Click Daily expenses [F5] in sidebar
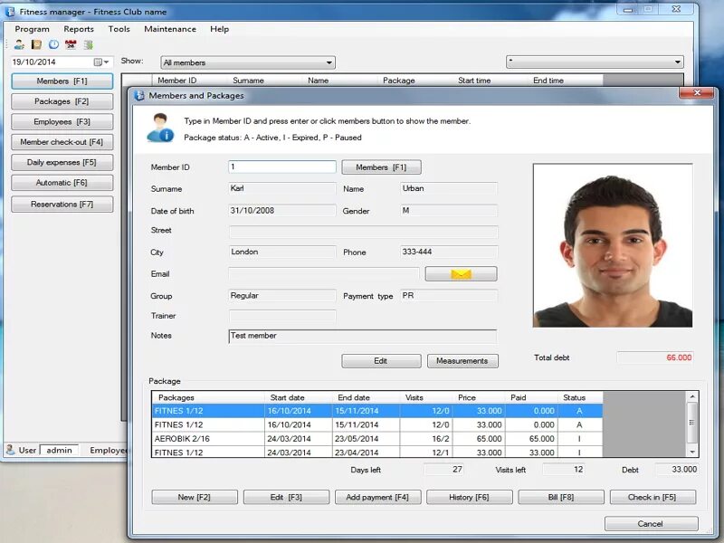The width and height of the screenshot is (724, 543). [x=62, y=163]
